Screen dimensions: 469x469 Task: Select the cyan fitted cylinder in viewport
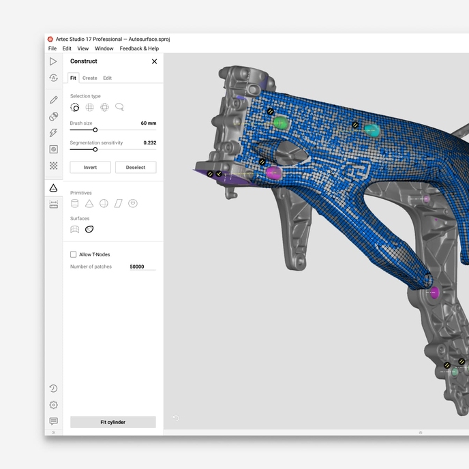click(372, 130)
